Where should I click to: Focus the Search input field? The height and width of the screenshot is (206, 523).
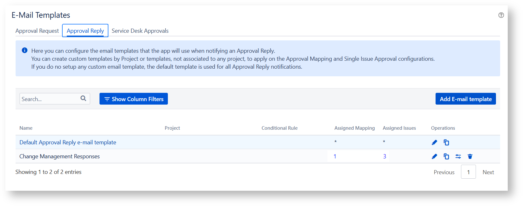click(x=49, y=99)
